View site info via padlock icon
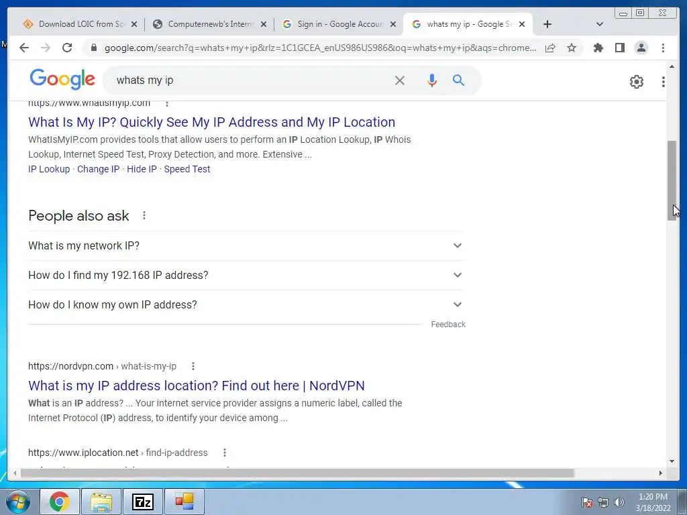Viewport: 687px width, 515px height. tap(93, 48)
